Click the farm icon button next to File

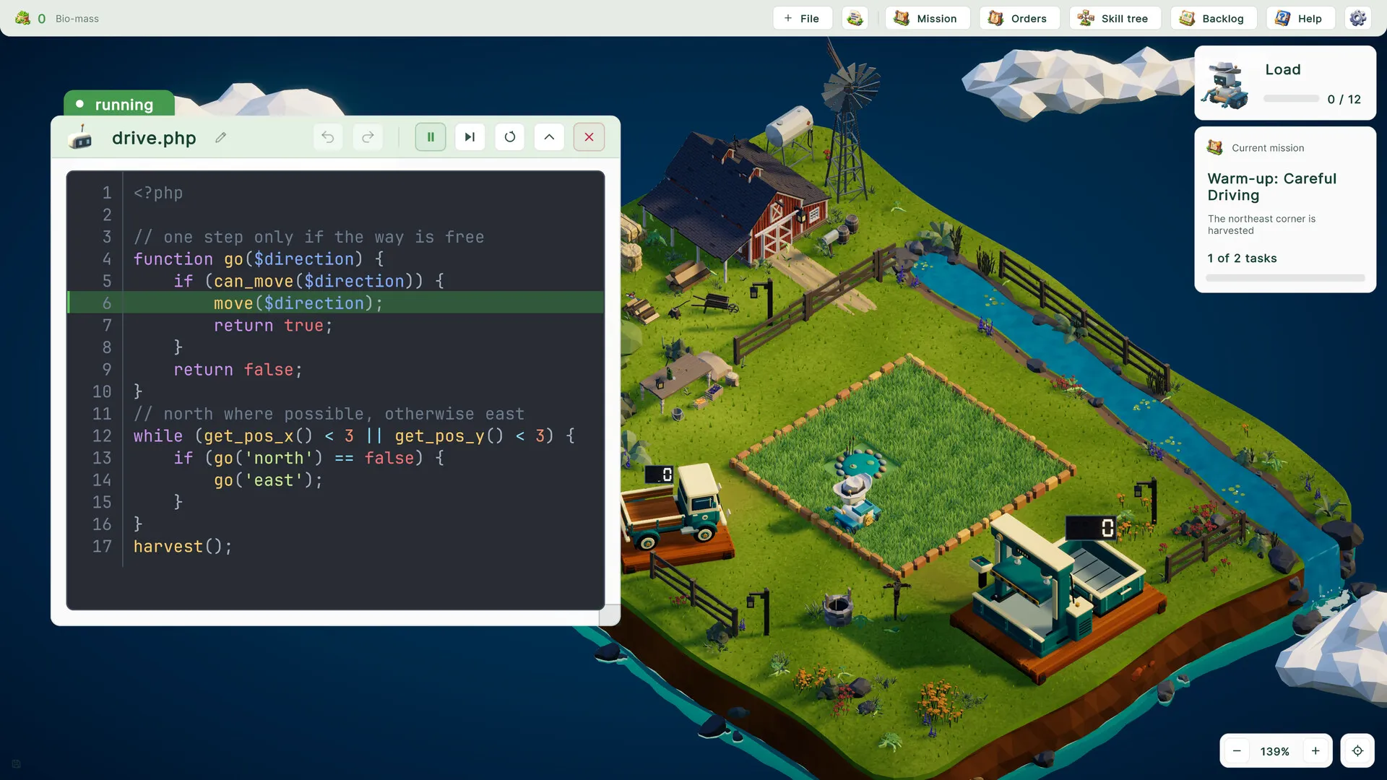(855, 18)
